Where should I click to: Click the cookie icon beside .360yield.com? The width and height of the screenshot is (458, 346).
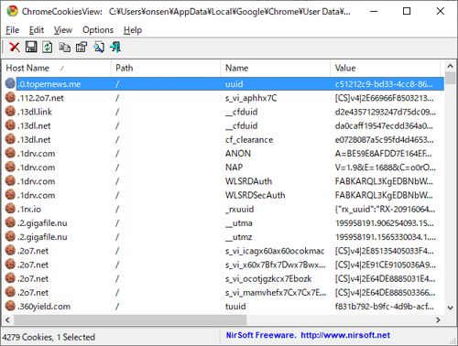pyautogui.click(x=10, y=306)
